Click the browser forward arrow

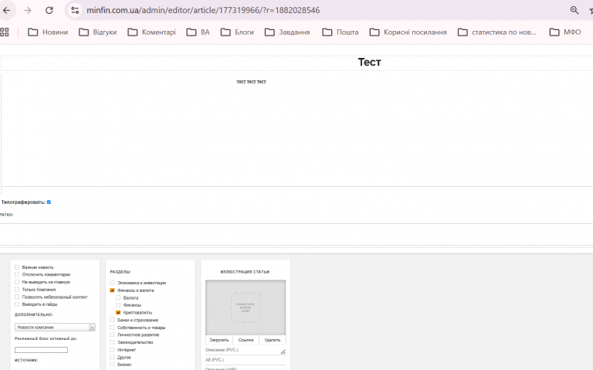[28, 10]
